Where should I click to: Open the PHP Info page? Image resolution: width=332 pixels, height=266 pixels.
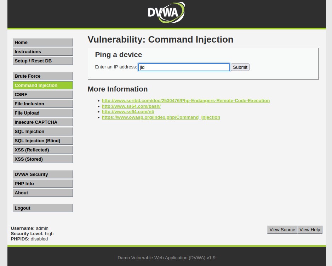(x=43, y=184)
